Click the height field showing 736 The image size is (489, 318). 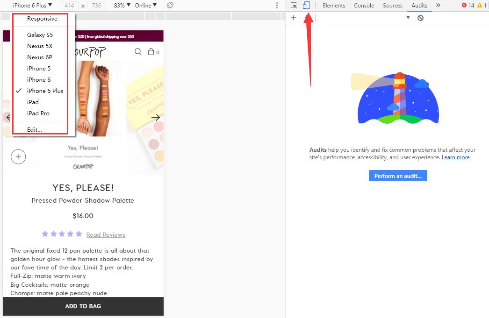96,5
